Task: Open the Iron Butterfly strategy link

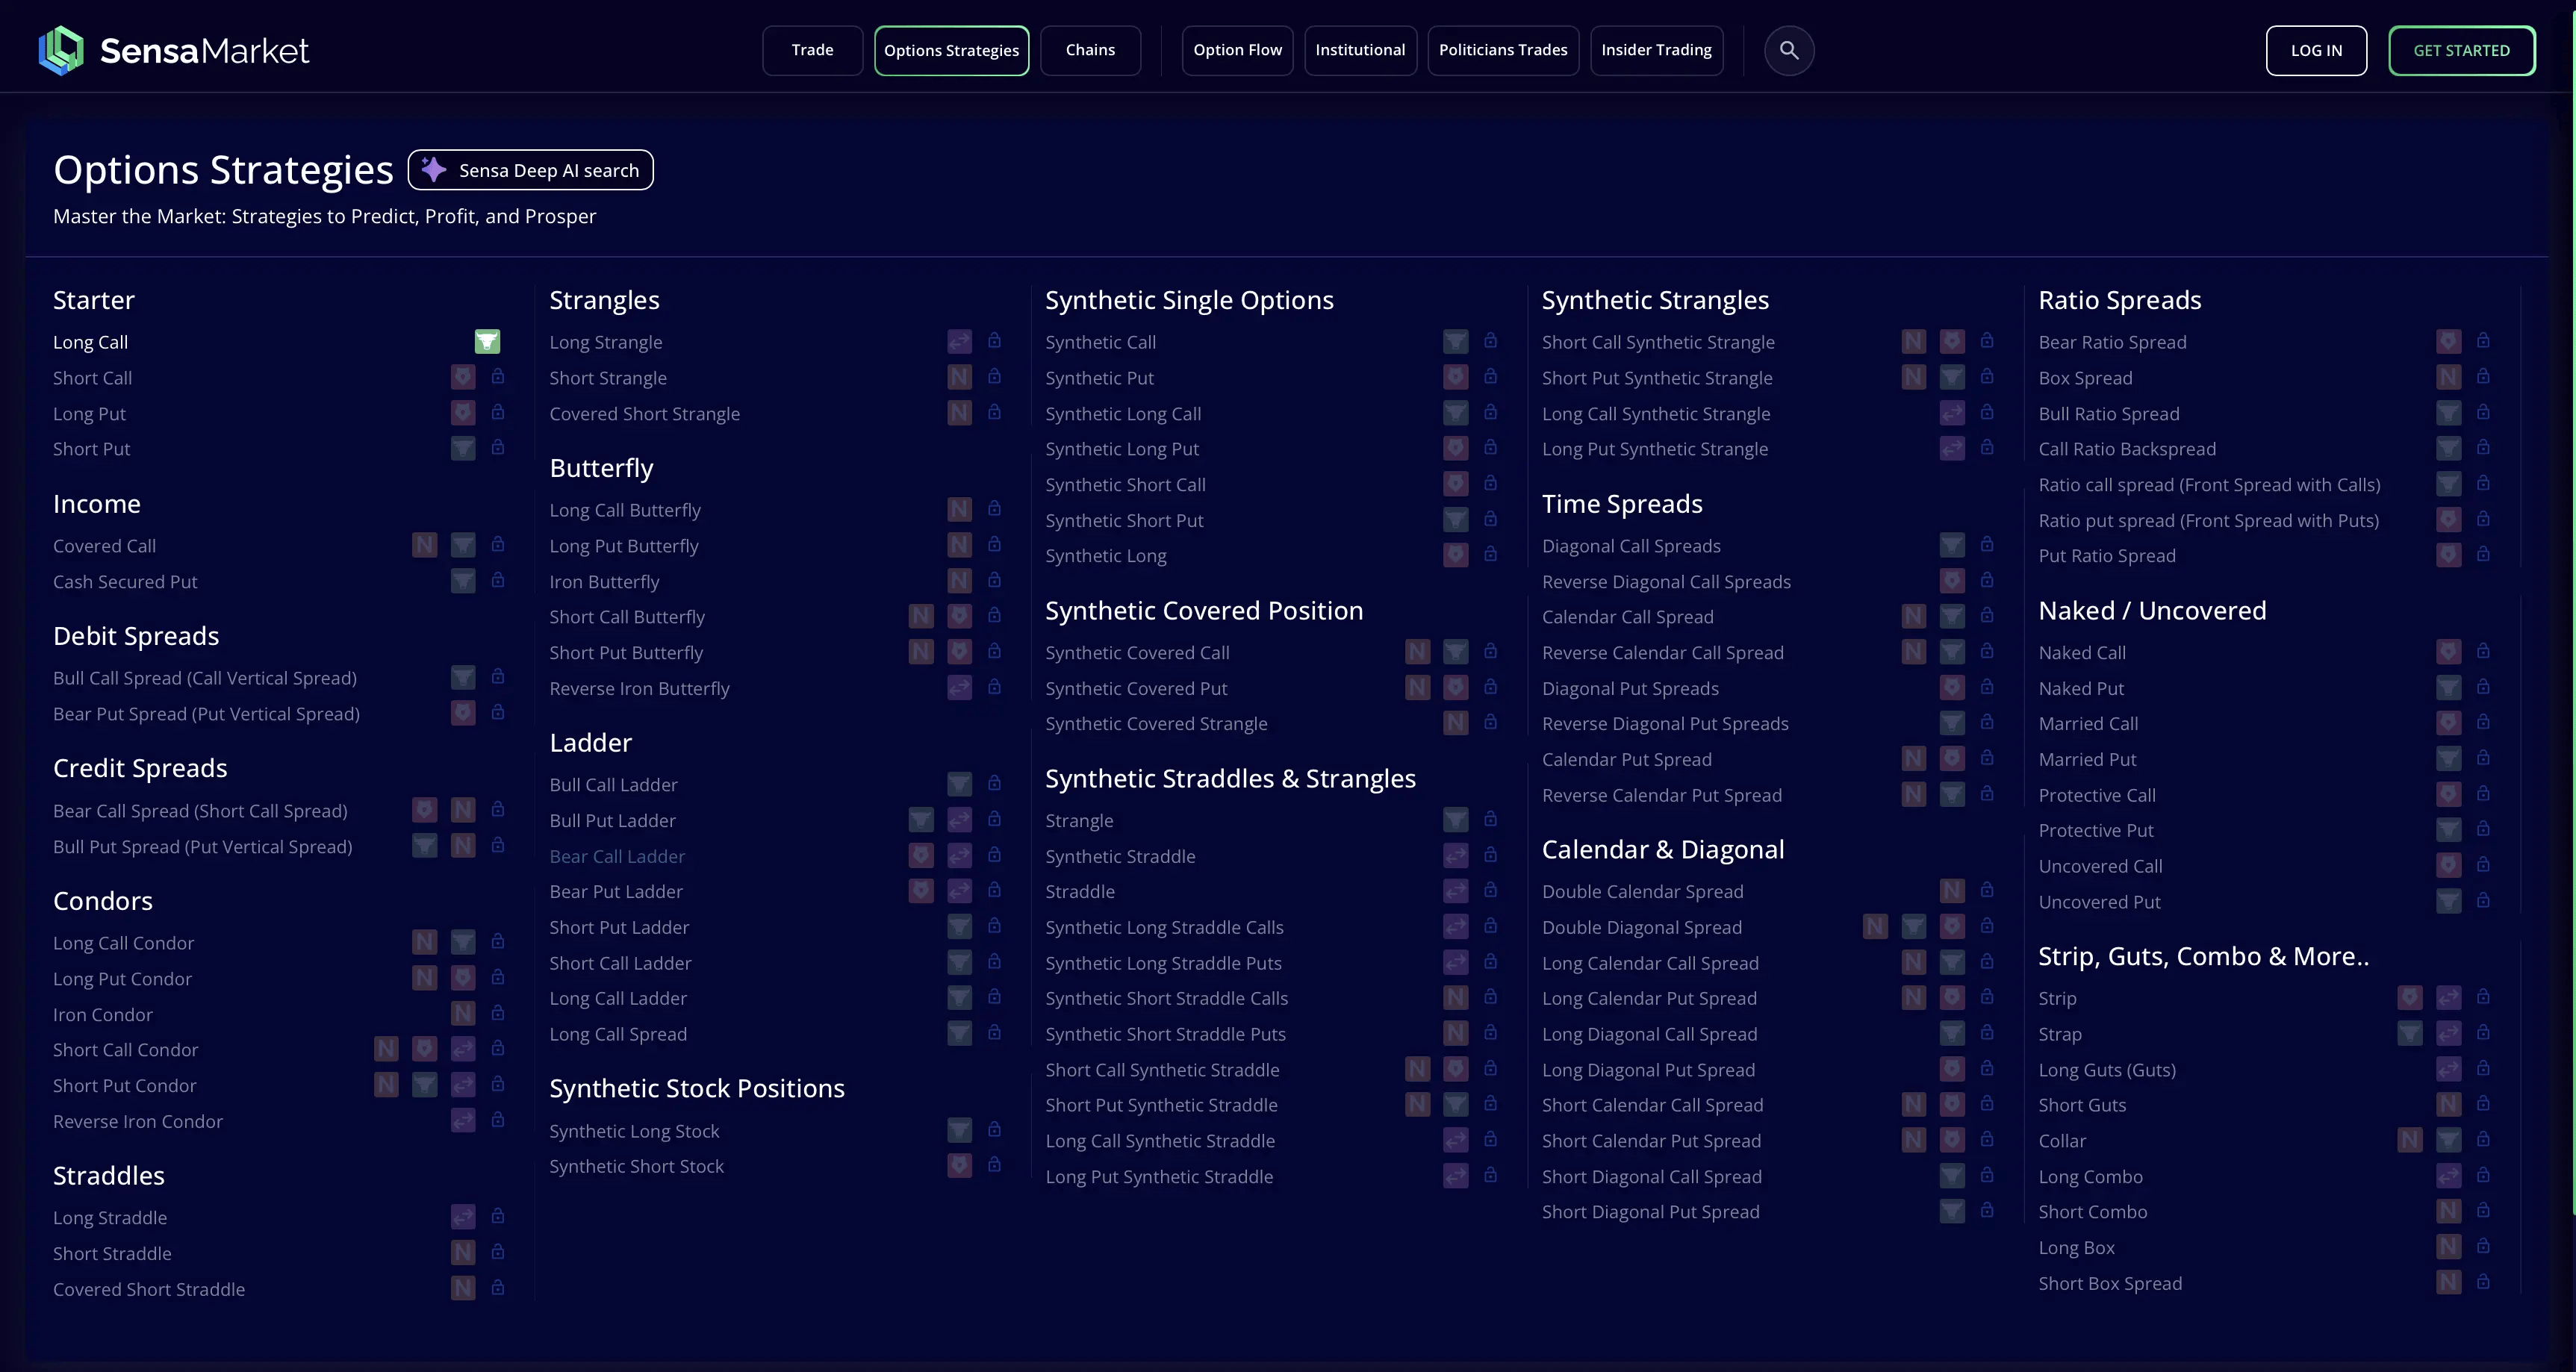Action: tap(604, 581)
